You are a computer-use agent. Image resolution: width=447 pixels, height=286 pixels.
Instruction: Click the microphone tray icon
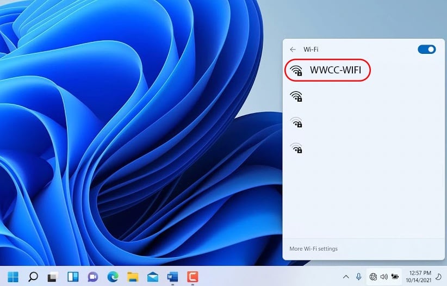358,276
